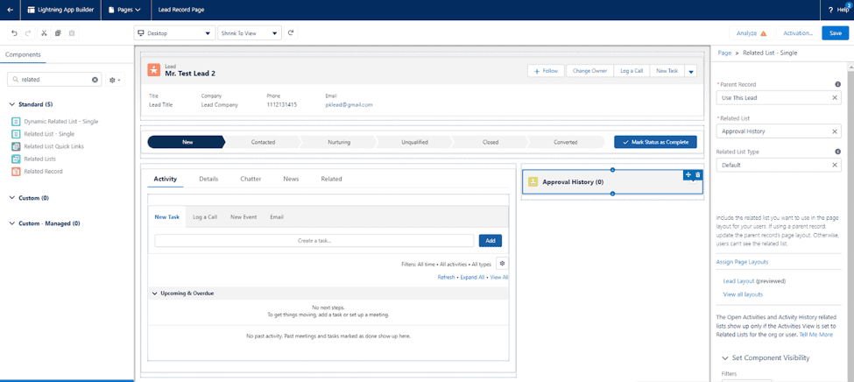Click the Change Owner button
The height and width of the screenshot is (382, 854).
(589, 71)
